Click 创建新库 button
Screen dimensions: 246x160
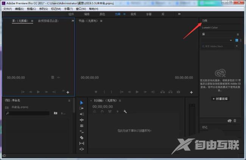click(x=220, y=99)
